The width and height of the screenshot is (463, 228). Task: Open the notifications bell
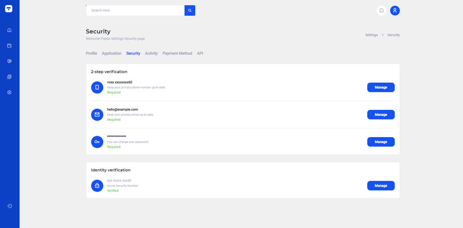tap(381, 10)
